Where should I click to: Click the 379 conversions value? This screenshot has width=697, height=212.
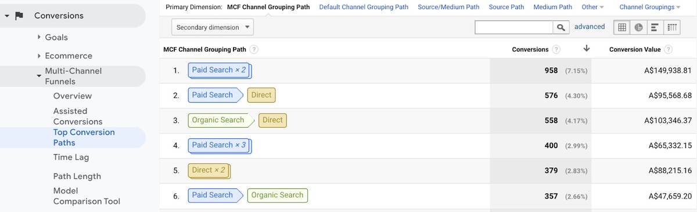(551, 170)
